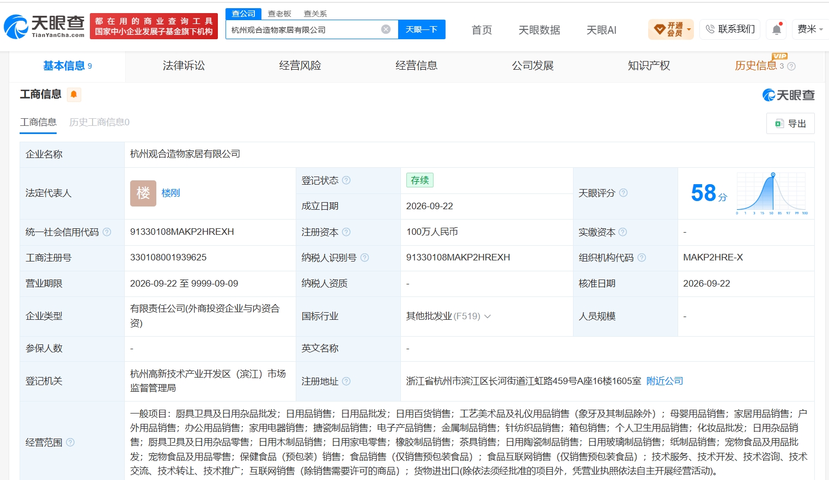This screenshot has width=829, height=480.
Task: Switch to the 查关系 search tab
Action: click(315, 14)
